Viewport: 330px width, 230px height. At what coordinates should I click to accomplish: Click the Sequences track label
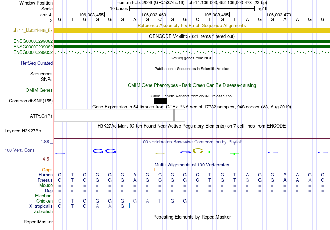[x=41, y=74]
